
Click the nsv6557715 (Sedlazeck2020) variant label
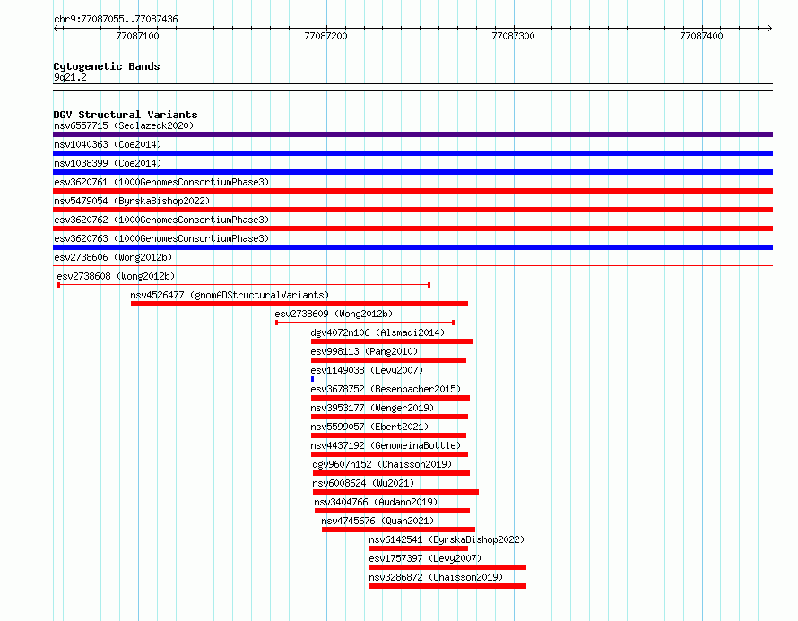pos(124,125)
